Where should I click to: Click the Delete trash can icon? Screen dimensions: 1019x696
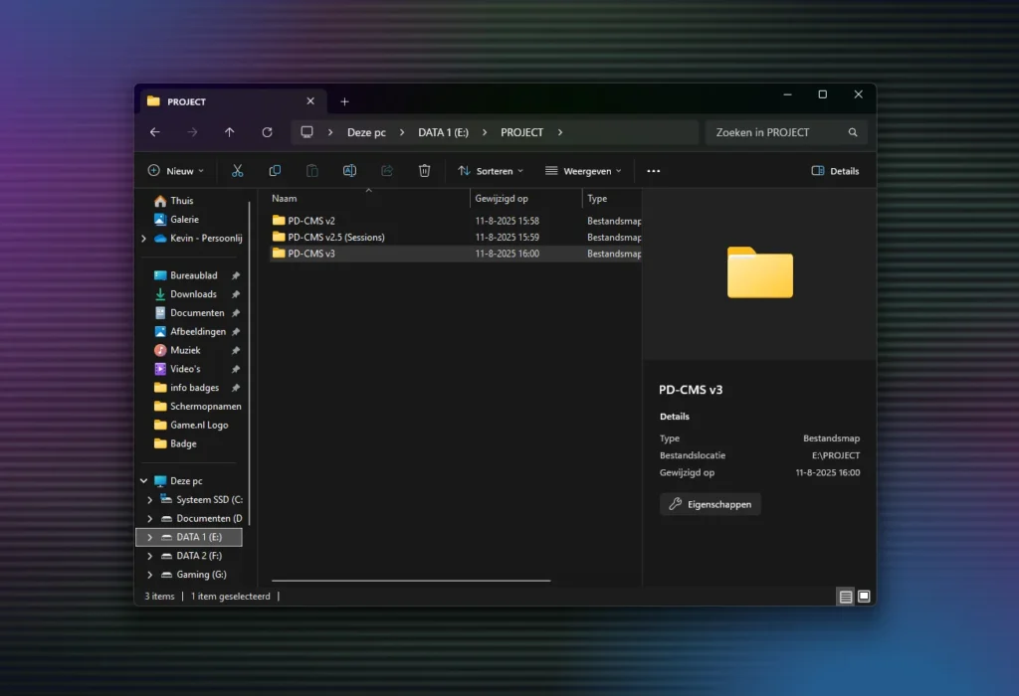[424, 171]
